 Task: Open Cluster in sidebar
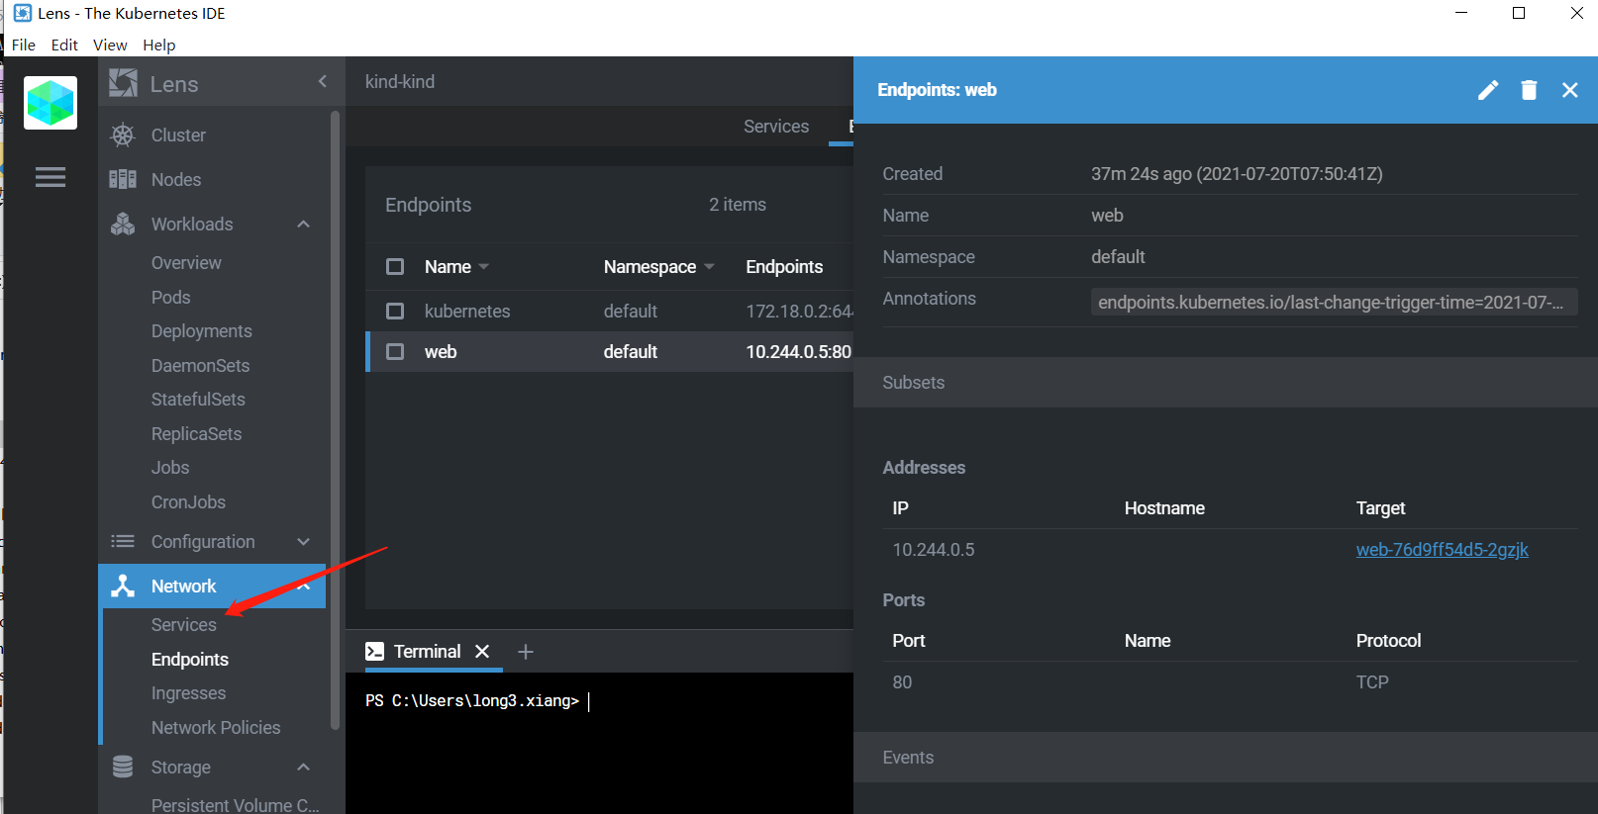point(178,135)
